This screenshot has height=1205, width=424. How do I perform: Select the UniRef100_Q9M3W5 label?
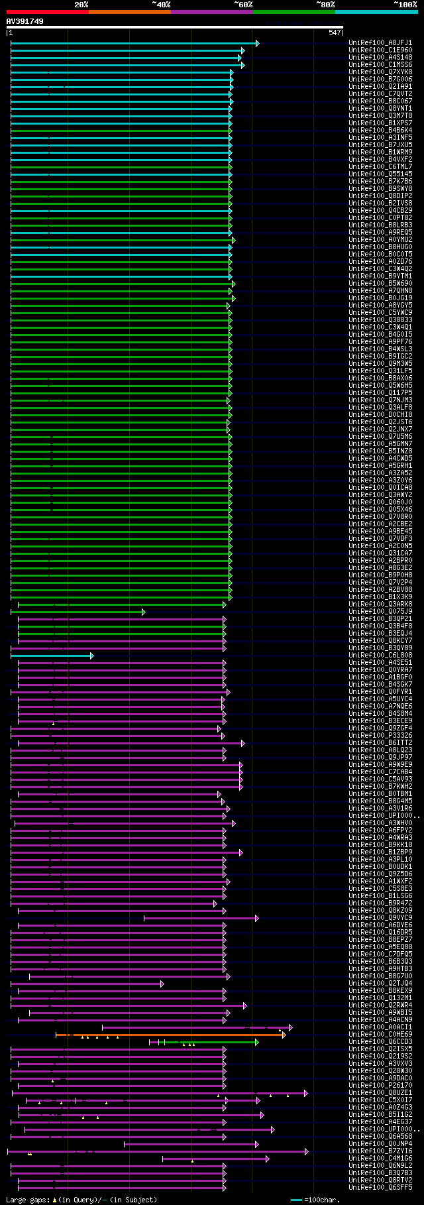pos(380,363)
